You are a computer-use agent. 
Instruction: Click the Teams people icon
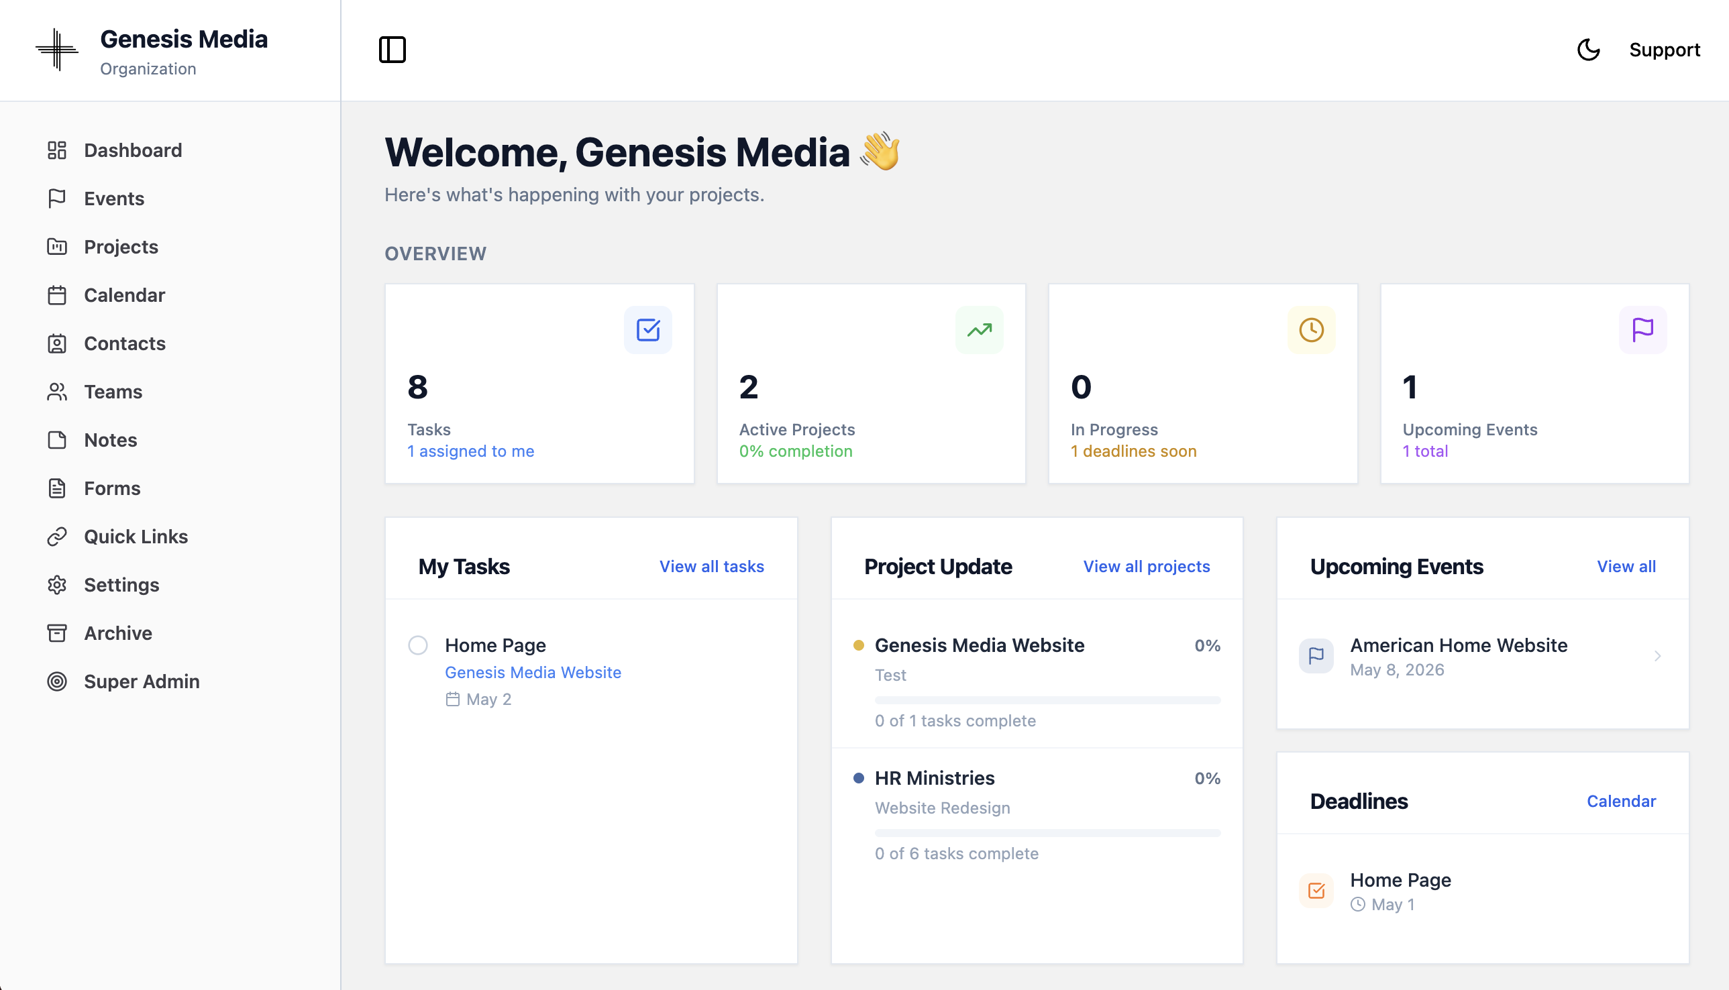(x=57, y=392)
